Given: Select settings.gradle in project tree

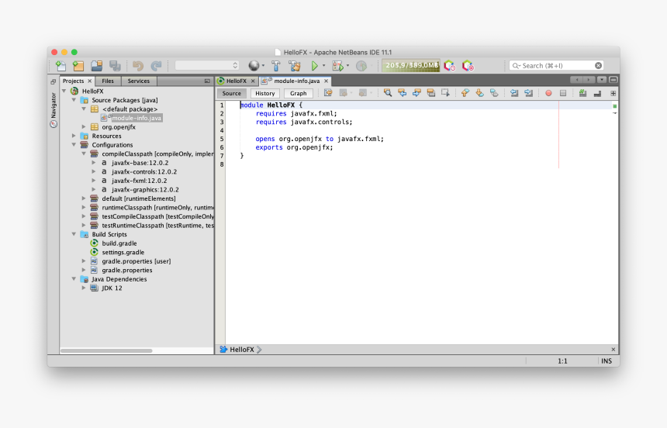Looking at the screenshot, I should [123, 252].
